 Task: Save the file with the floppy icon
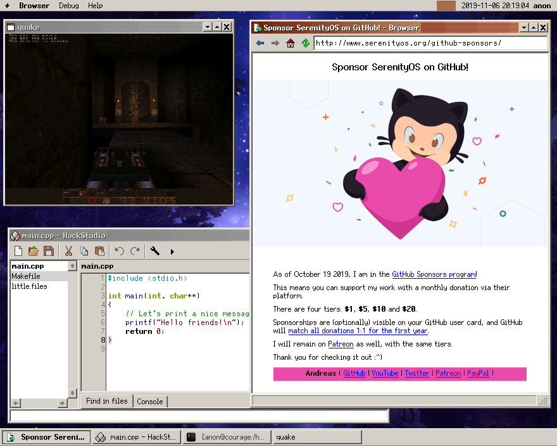(48, 252)
